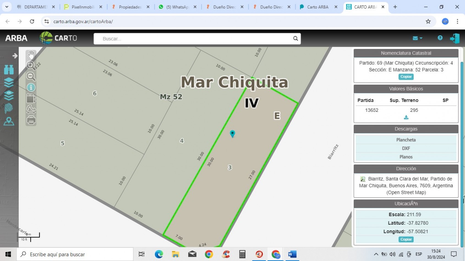
Task: Download the Plancheta
Action: coord(406,140)
